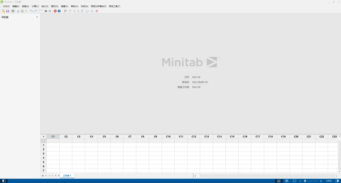341x183 pixels.
Task: Toggle the navigator pane icon in status bar
Action: click(4, 181)
